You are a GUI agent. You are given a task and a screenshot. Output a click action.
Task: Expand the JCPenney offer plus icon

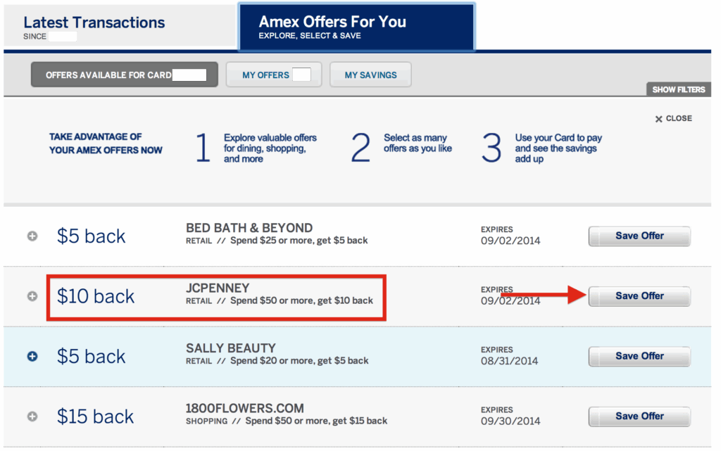32,296
